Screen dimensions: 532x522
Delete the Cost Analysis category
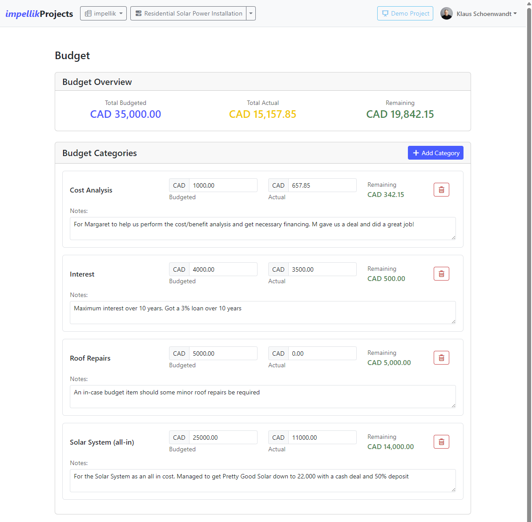point(441,189)
